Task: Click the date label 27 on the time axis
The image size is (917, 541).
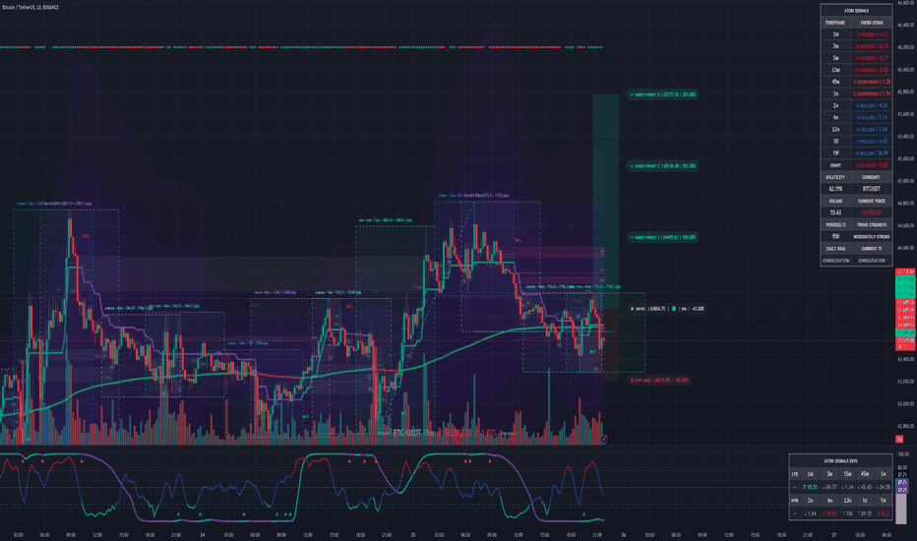Action: (834, 534)
